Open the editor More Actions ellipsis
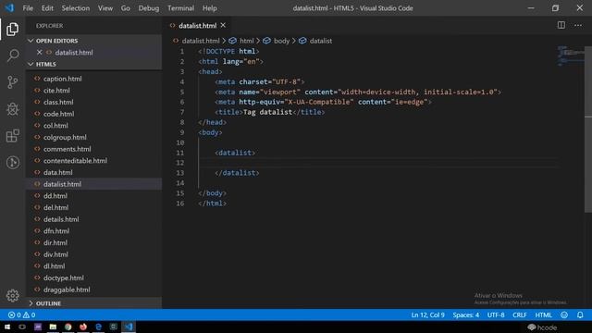592x333 pixels. [578, 25]
